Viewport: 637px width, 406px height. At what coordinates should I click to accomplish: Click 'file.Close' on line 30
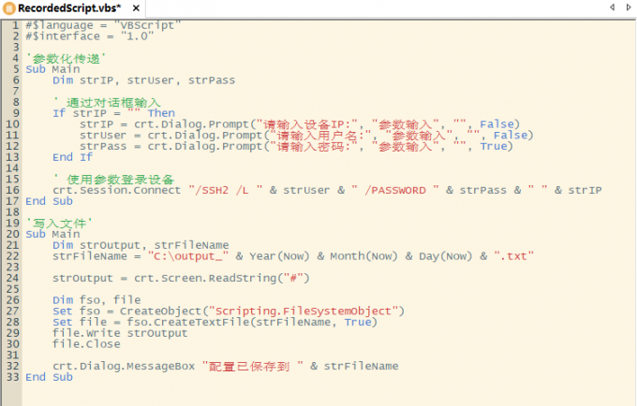click(x=86, y=344)
